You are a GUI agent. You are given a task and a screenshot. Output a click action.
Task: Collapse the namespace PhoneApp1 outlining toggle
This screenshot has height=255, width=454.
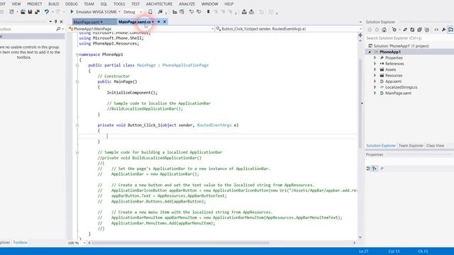tap(77, 55)
